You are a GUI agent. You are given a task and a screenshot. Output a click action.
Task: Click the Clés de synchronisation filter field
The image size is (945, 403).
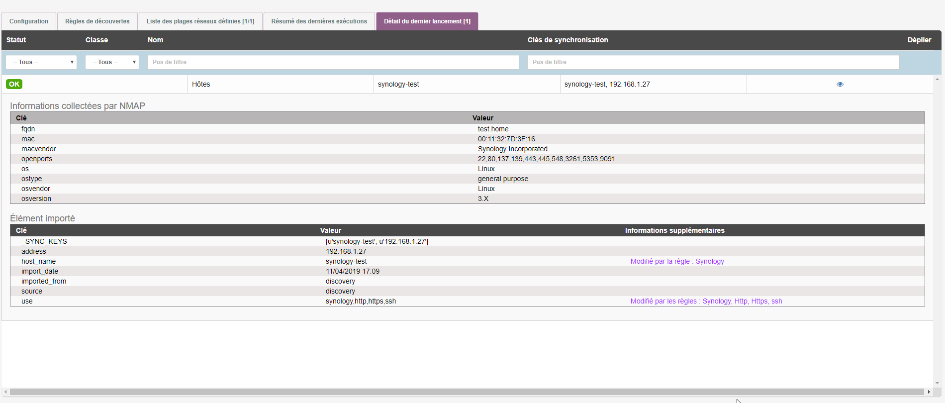tap(713, 62)
